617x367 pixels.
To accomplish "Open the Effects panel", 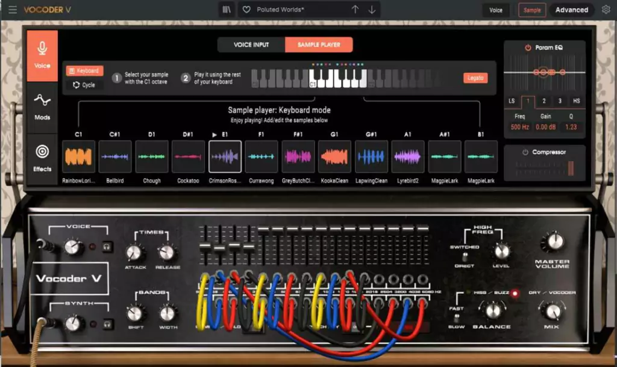I will click(x=42, y=159).
